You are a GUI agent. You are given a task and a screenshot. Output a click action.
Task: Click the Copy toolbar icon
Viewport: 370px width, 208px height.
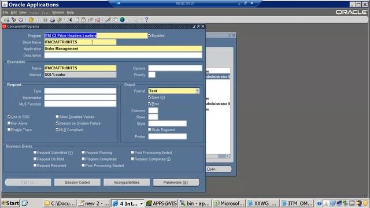click(77, 20)
